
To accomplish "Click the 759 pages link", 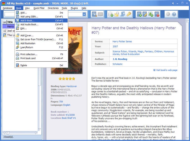I will pyautogui.click(x=61, y=102).
